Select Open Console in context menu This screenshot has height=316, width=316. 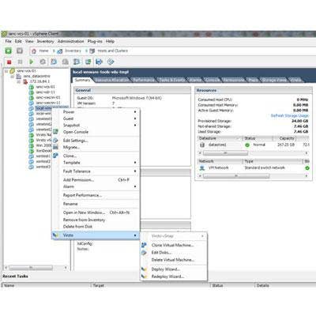click(76, 132)
